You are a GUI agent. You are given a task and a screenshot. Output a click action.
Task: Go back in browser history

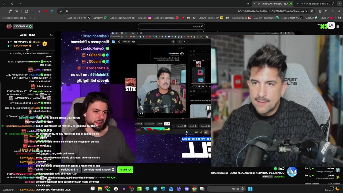339,11
